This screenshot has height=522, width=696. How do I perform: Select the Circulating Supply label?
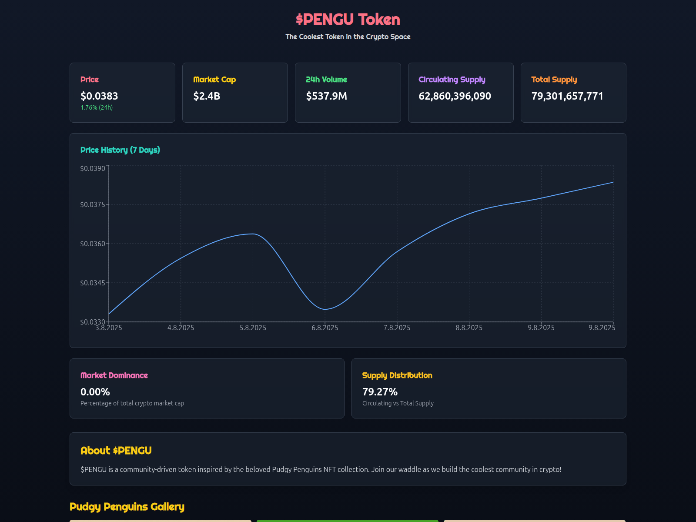452,80
